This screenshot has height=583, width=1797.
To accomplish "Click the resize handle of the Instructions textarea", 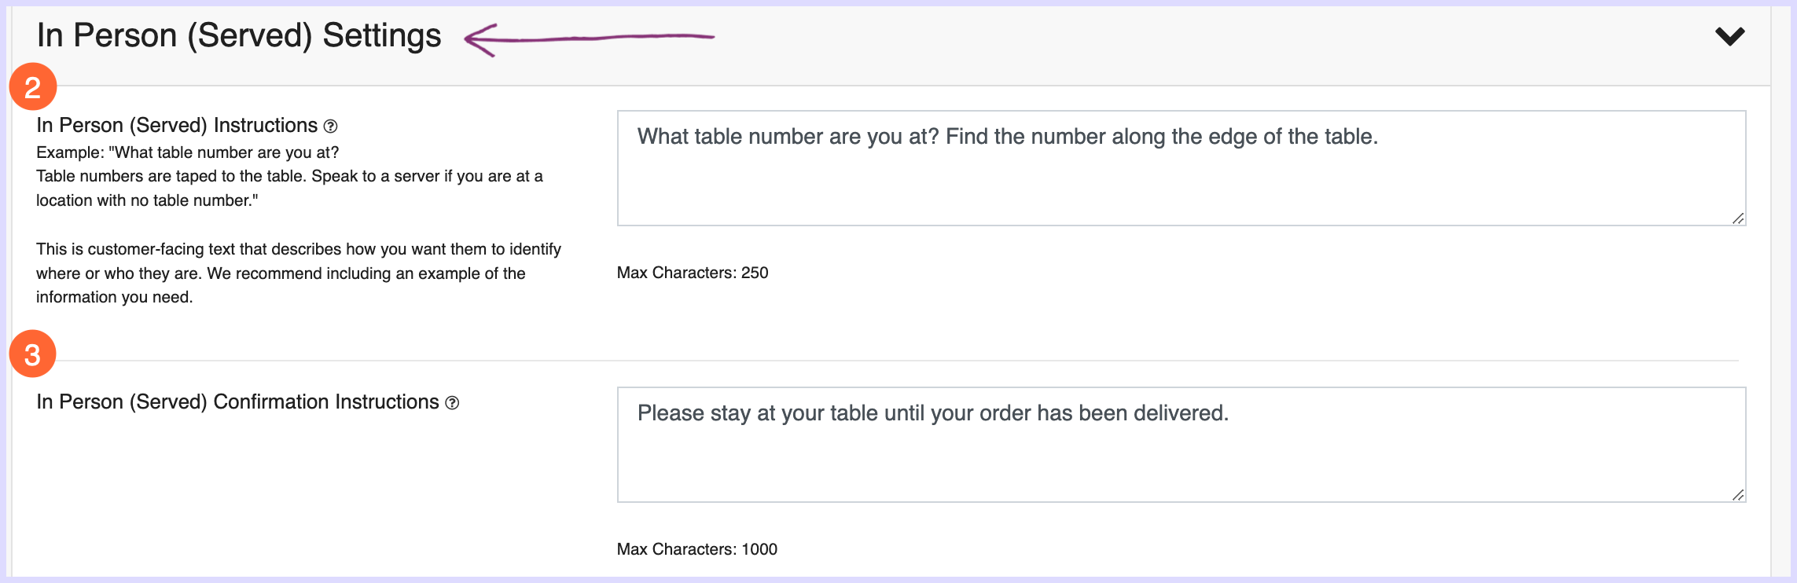I will (1738, 218).
